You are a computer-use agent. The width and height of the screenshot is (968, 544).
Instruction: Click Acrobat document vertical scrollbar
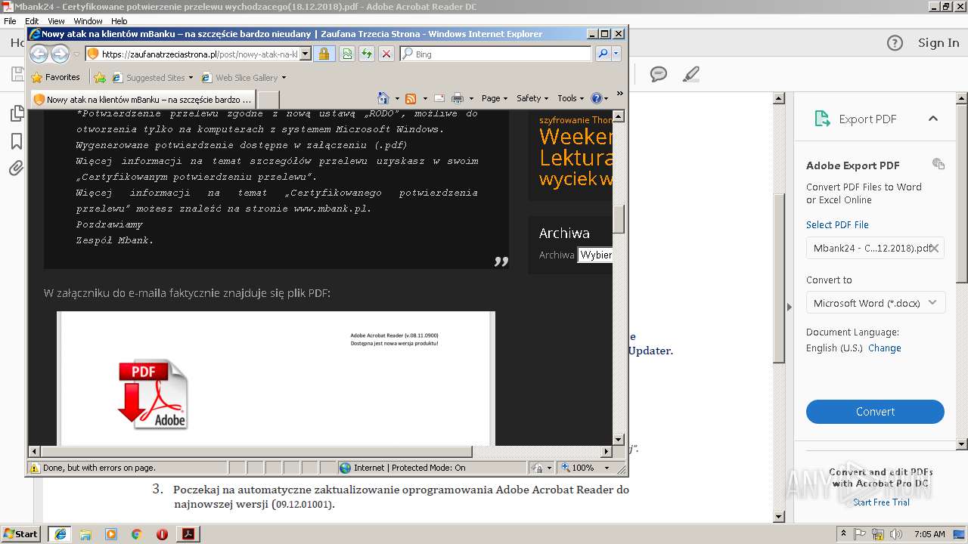click(778, 280)
